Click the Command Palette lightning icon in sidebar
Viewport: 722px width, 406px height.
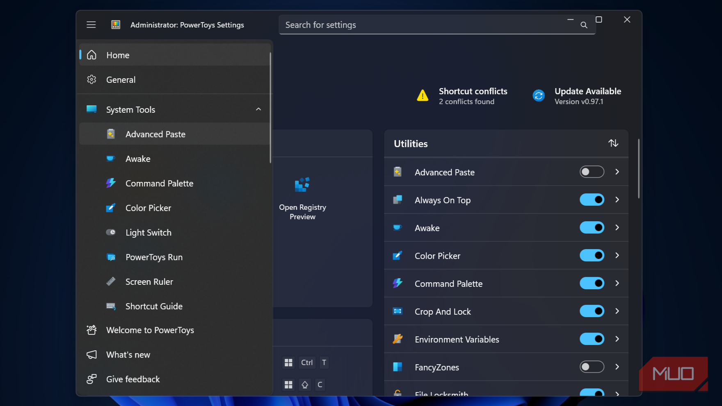pos(111,183)
